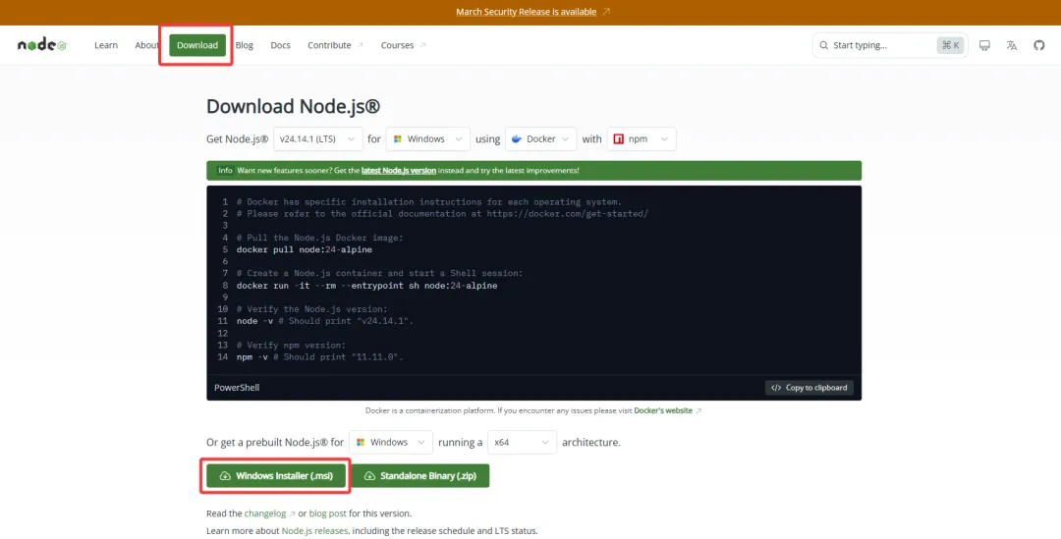Click the Info badge in green banner
Screen dimensions: 1061x539
pos(225,171)
